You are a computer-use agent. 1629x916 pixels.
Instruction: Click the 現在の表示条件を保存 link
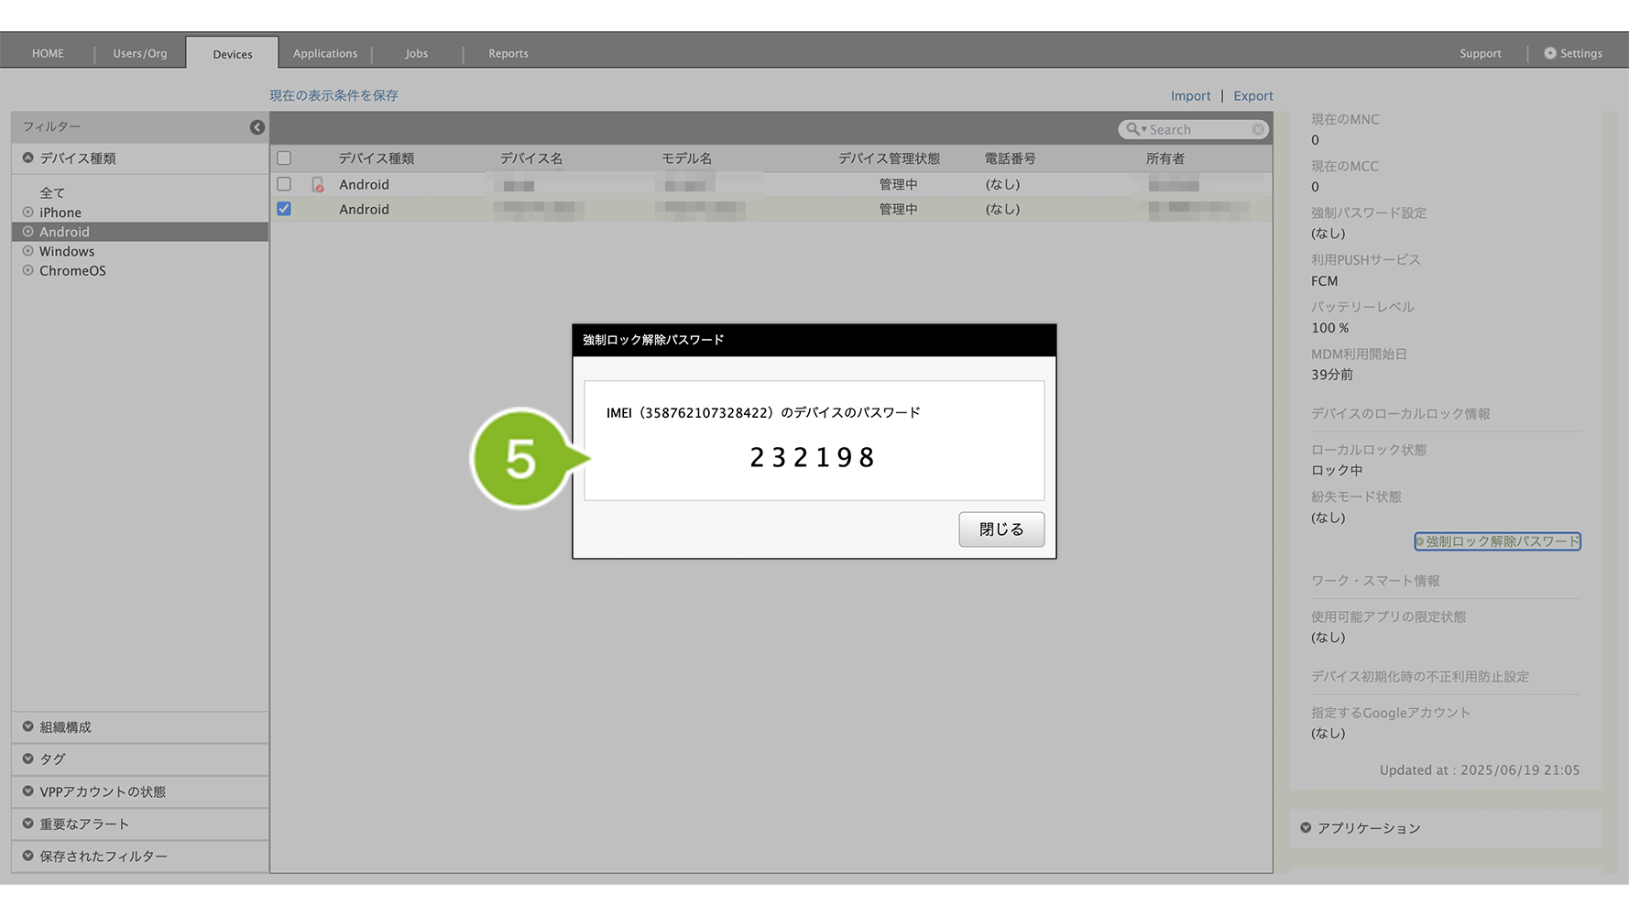coord(333,95)
